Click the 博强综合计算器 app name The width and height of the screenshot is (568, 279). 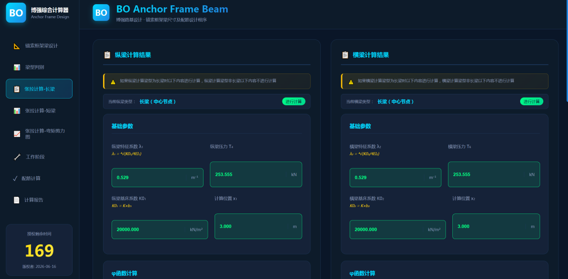[x=49, y=10]
